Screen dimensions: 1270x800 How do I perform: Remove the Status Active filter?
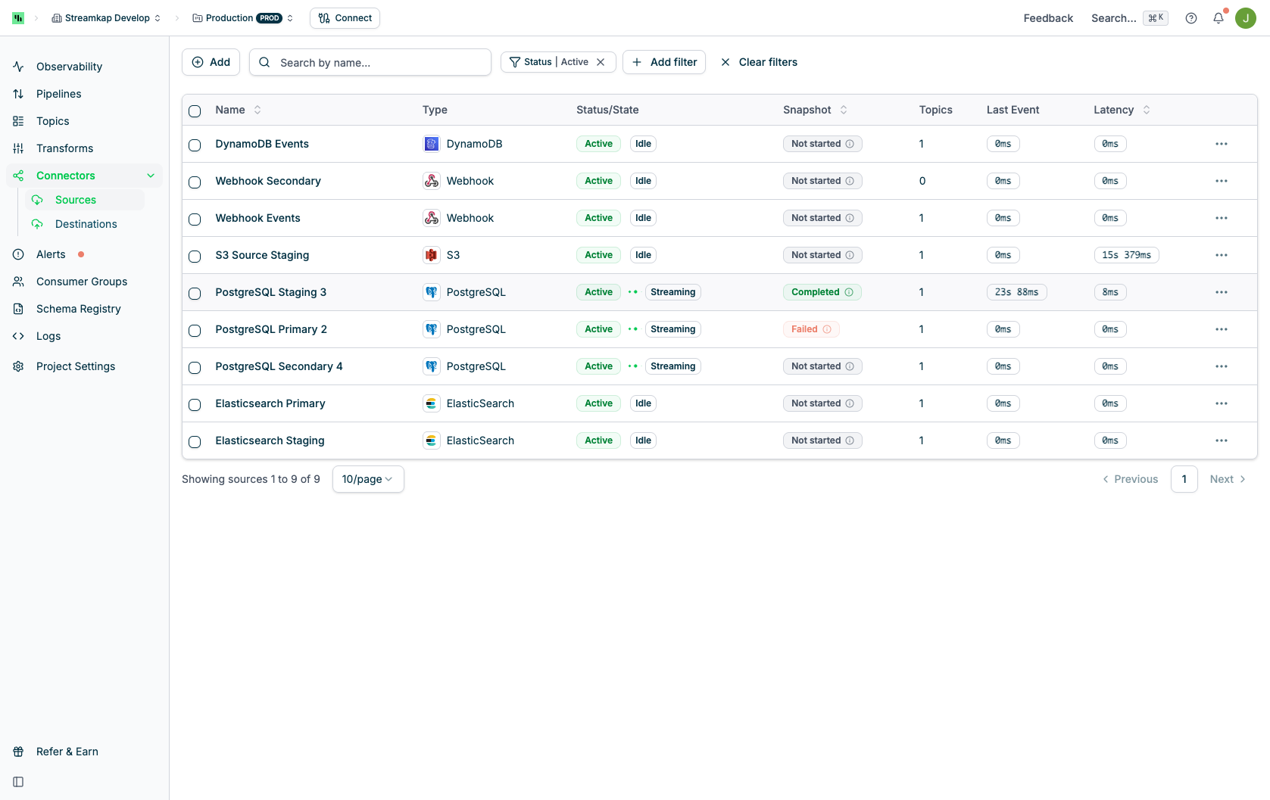tap(601, 62)
